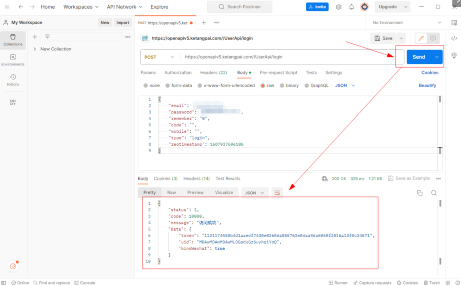Image resolution: width=461 pixels, height=286 pixels.
Task: Toggle response line wrap
Action: (277, 193)
